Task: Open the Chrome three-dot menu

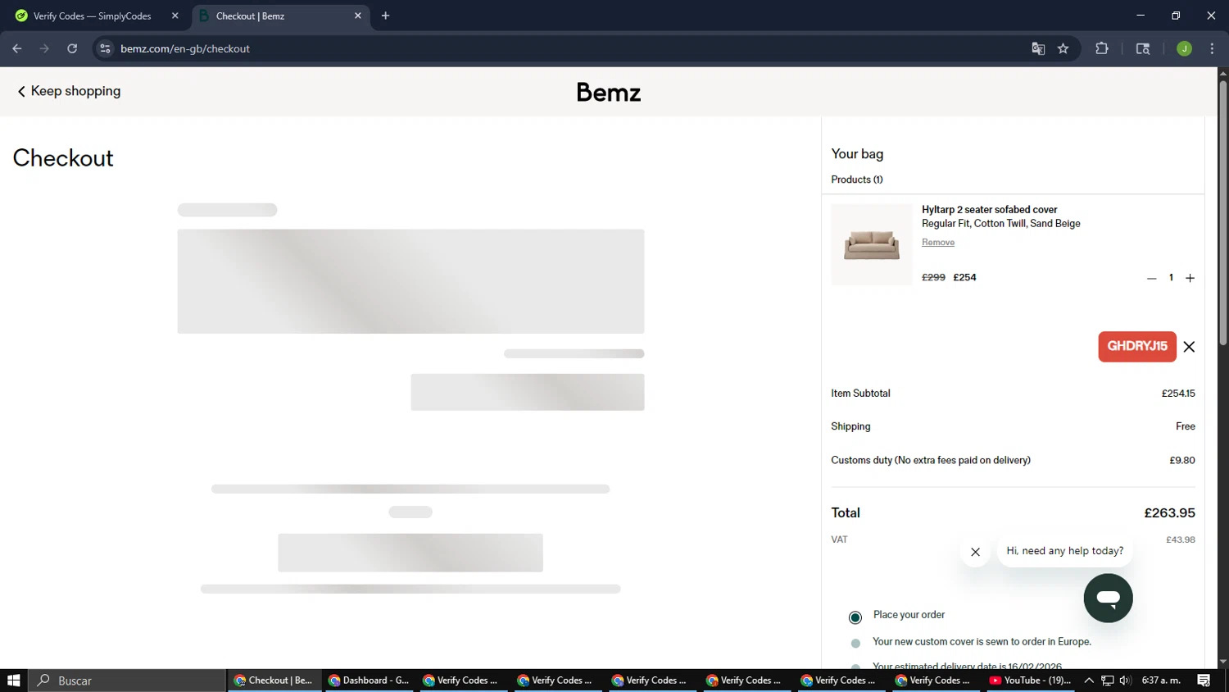Action: point(1212,48)
